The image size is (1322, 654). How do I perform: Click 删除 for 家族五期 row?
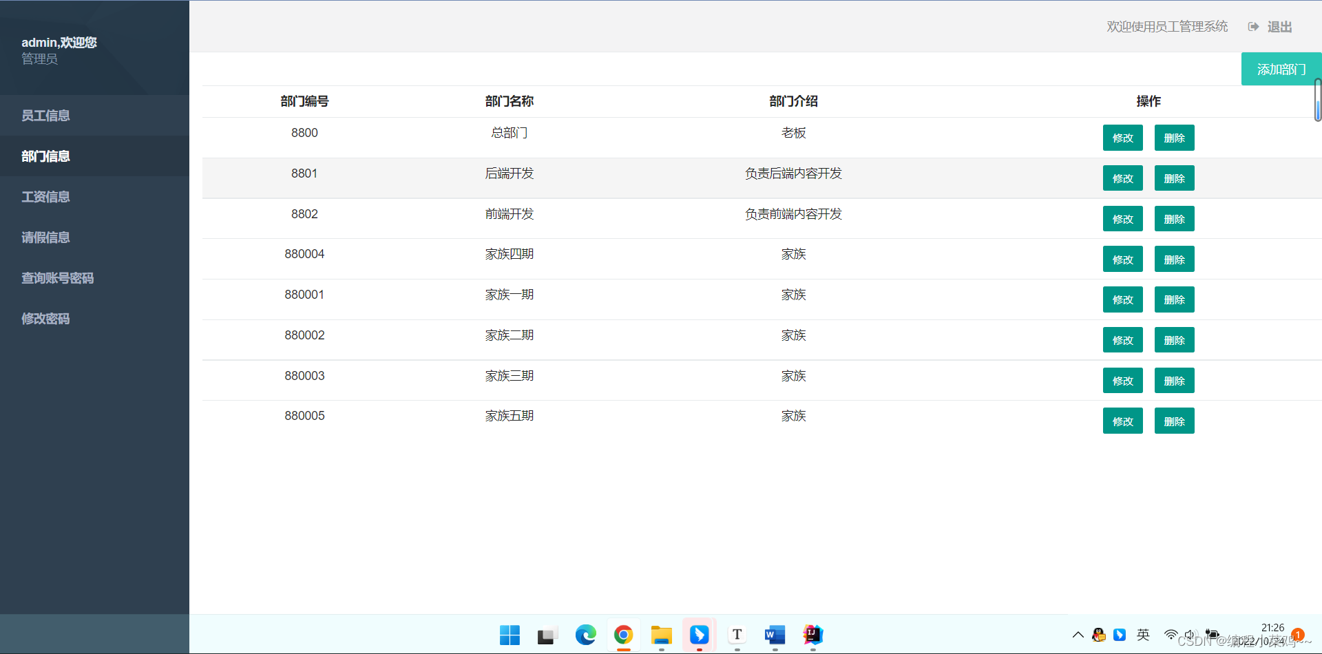point(1175,421)
